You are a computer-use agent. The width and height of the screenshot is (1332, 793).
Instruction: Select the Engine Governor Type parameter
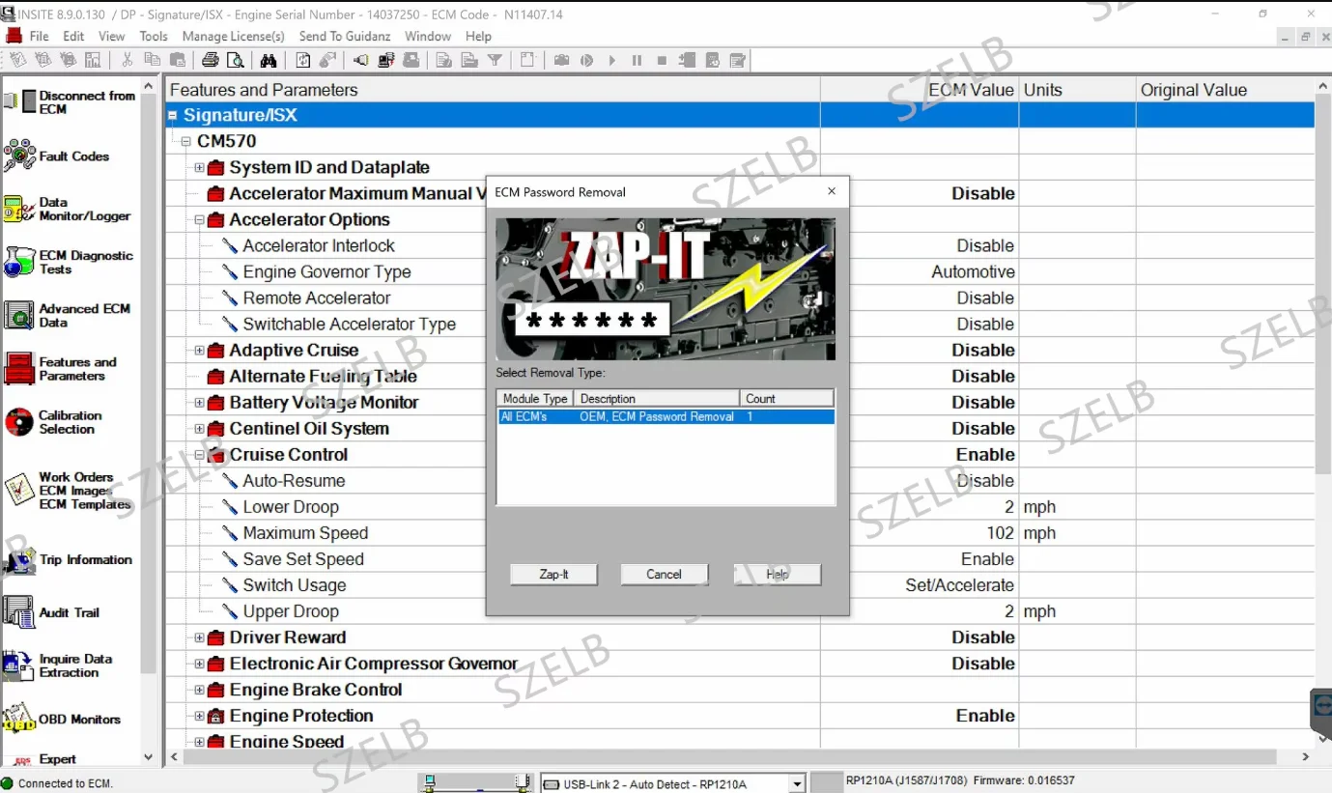[326, 271]
